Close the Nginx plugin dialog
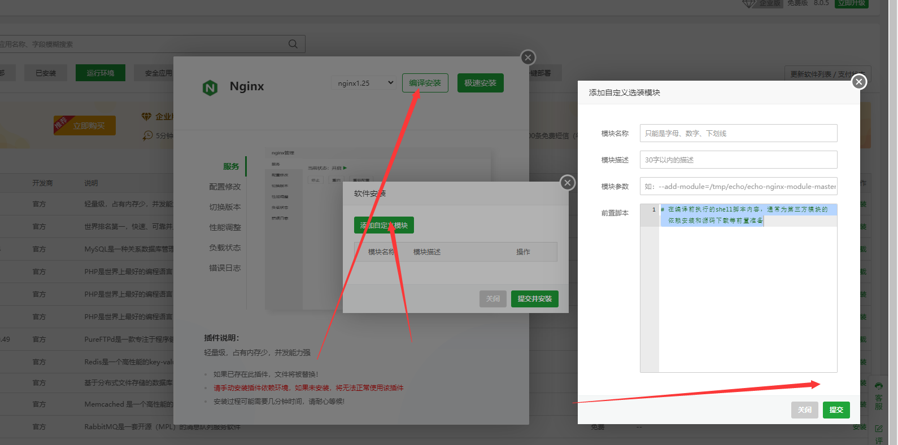The height and width of the screenshot is (445, 898). 528,58
